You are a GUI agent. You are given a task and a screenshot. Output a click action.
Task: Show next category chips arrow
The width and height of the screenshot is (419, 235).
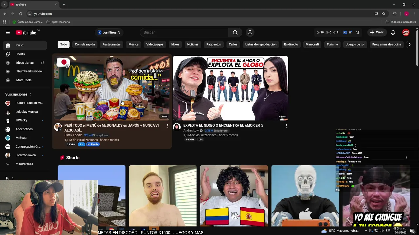pyautogui.click(x=409, y=44)
